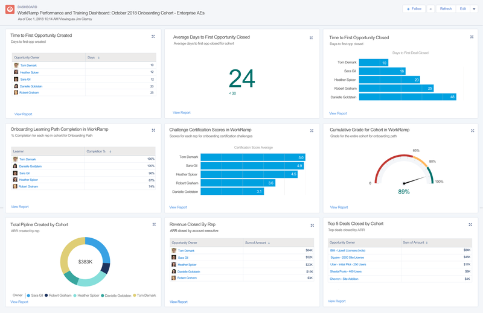
Task: Click the Danielle Goldstein bar showing 48 days
Action: point(408,97)
